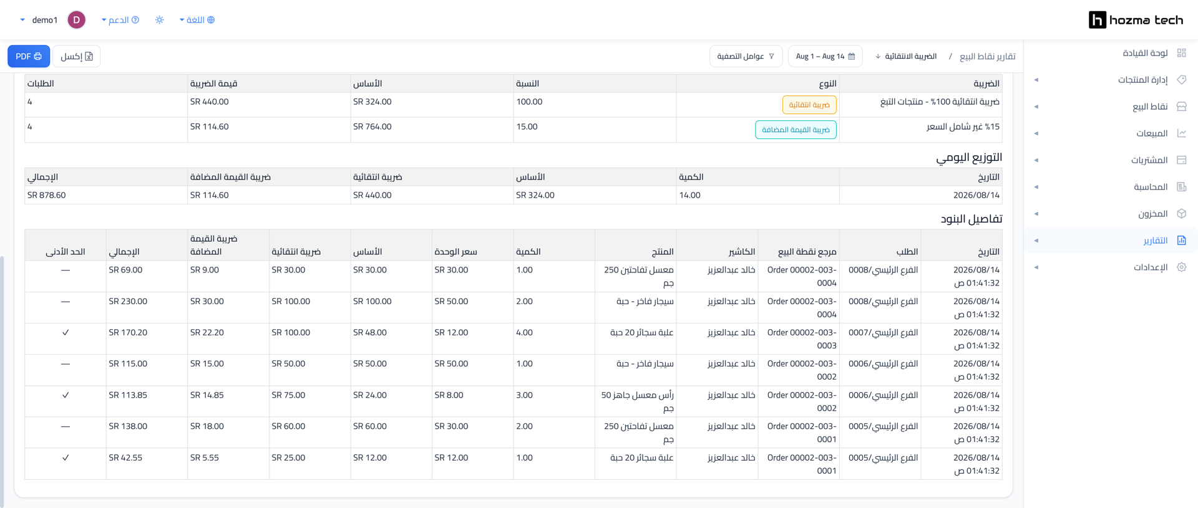Image resolution: width=1198 pixels, height=508 pixels.
Task: Export report with the Excel (إكسل) button
Action: click(x=77, y=56)
